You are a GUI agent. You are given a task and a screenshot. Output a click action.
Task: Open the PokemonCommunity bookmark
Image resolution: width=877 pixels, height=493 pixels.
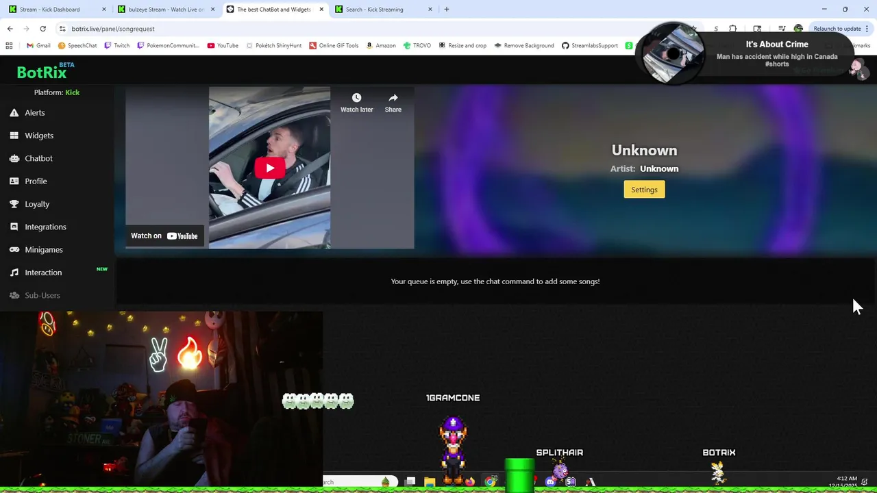pyautogui.click(x=168, y=46)
